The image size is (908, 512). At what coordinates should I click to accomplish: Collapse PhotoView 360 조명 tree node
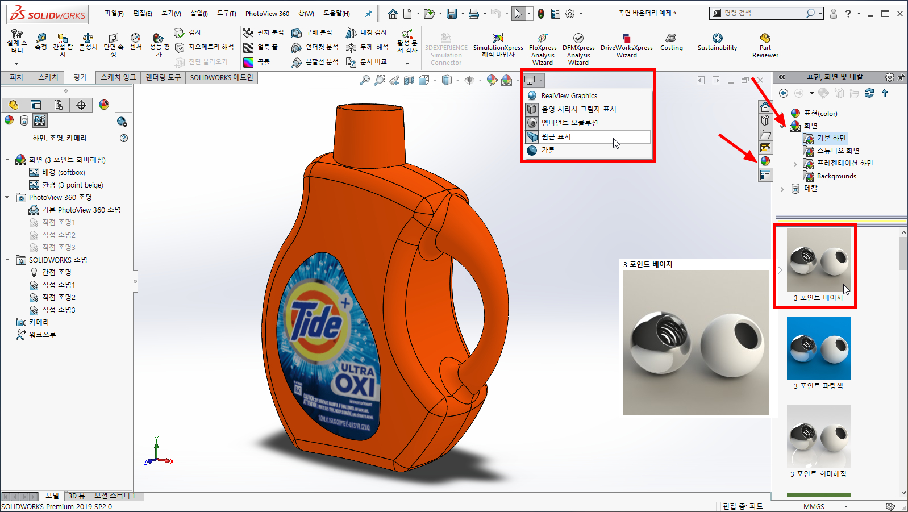coord(7,197)
